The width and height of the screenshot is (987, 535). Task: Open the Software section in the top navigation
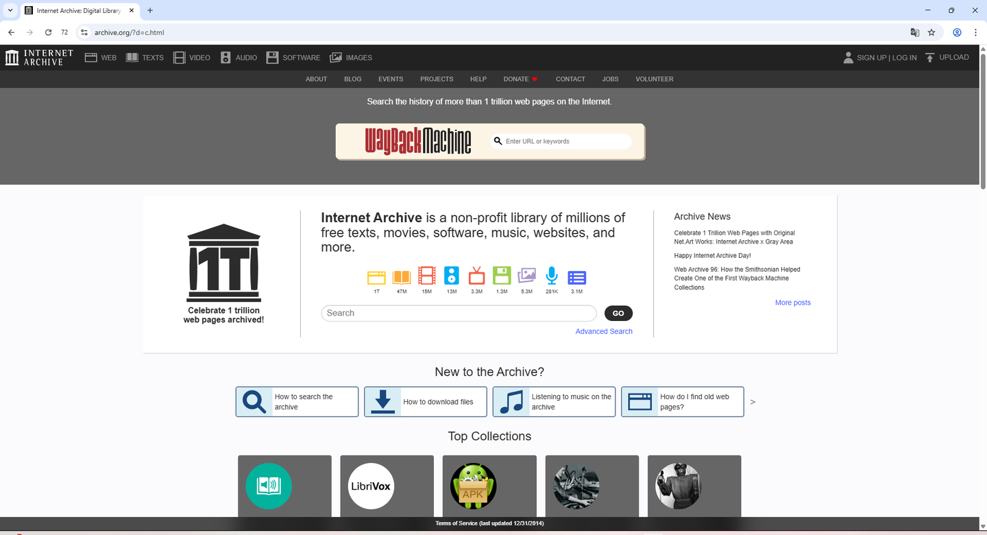pos(293,58)
